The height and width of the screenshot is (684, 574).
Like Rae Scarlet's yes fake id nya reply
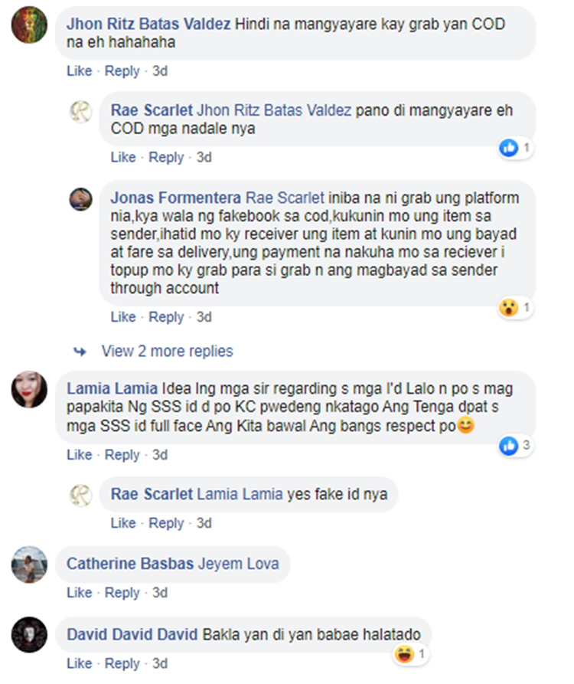[x=123, y=522]
